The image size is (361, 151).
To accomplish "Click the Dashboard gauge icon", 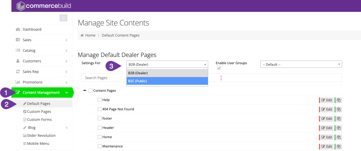I will point(18,29).
